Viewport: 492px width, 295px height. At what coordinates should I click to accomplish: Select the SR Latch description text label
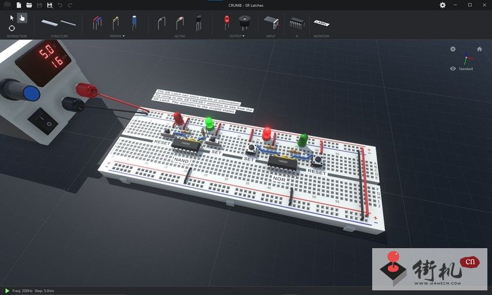203,101
